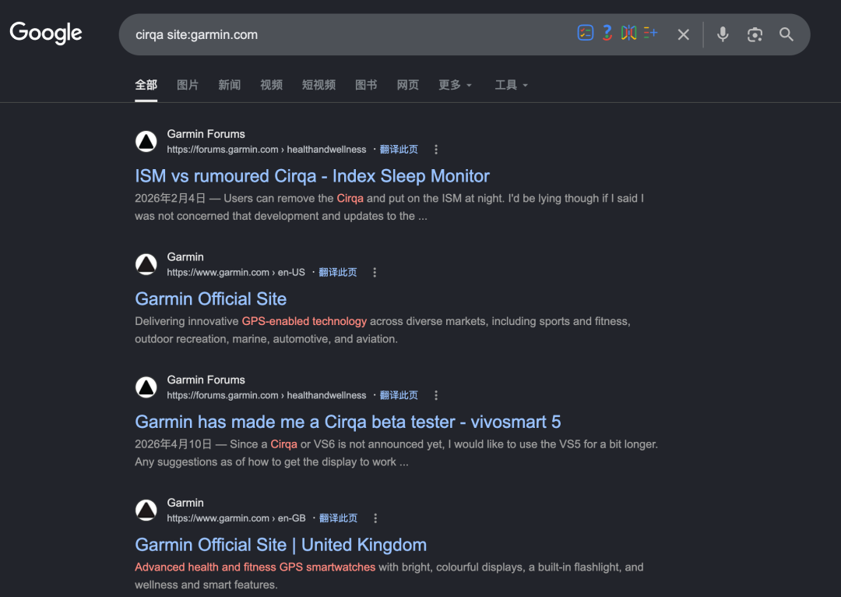Image resolution: width=841 pixels, height=597 pixels.
Task: Click 翻译此页 next to the en-GB URL
Action: tap(338, 518)
